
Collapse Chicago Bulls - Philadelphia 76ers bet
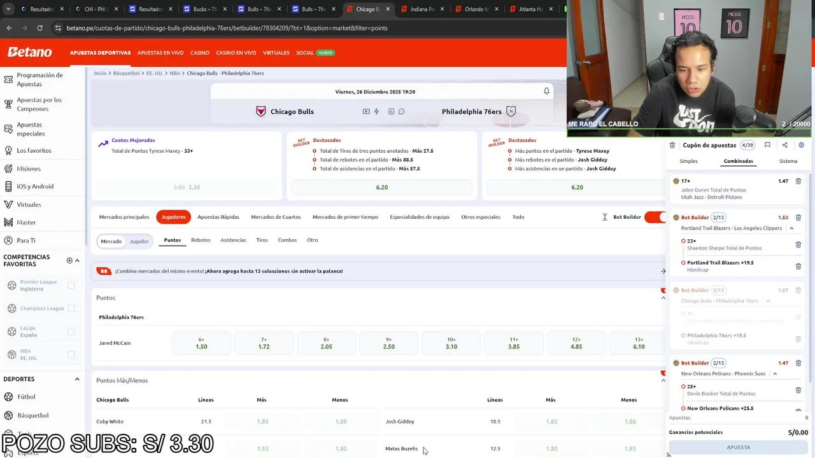click(x=768, y=301)
